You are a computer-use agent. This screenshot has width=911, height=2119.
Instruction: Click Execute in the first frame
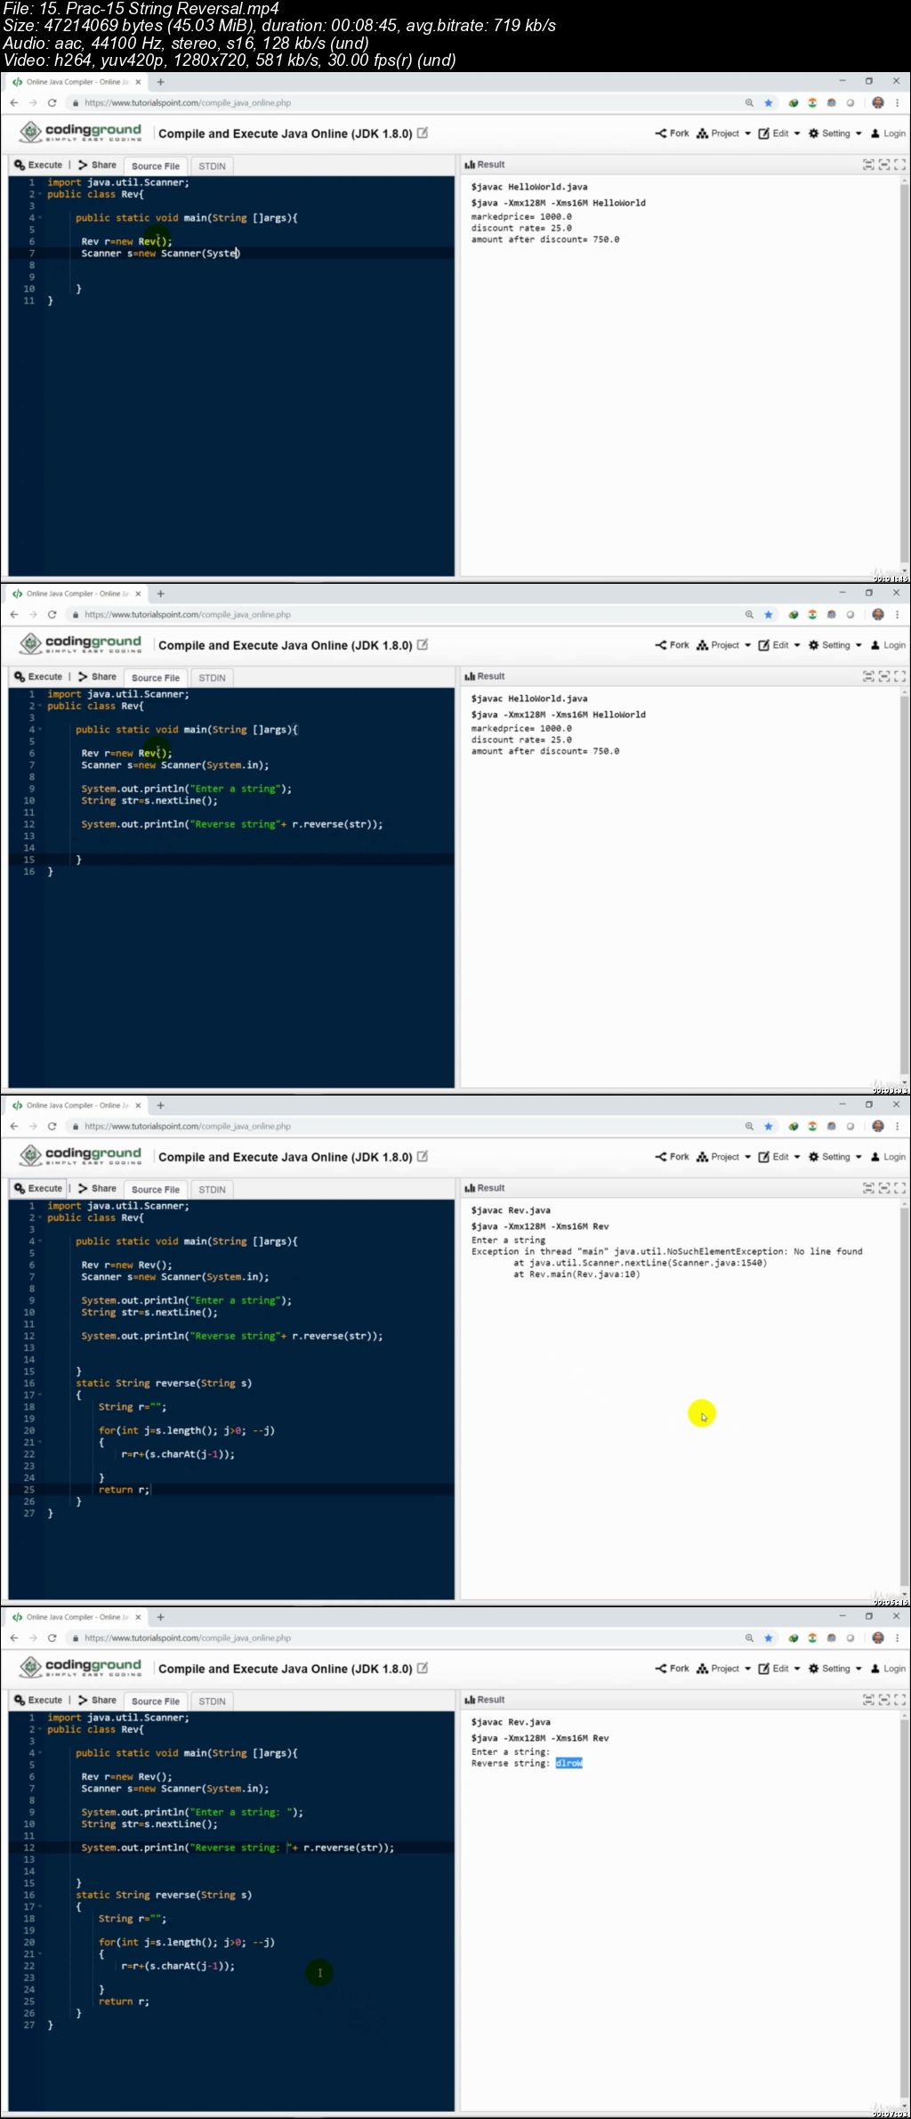tap(38, 165)
